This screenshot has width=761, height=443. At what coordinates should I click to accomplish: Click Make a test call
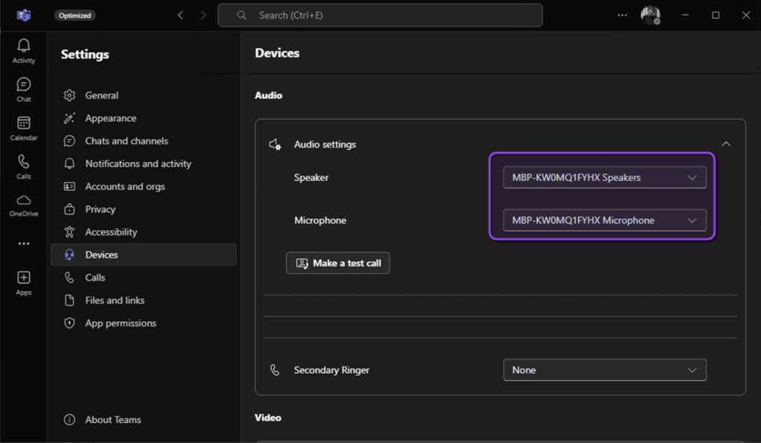[337, 263]
